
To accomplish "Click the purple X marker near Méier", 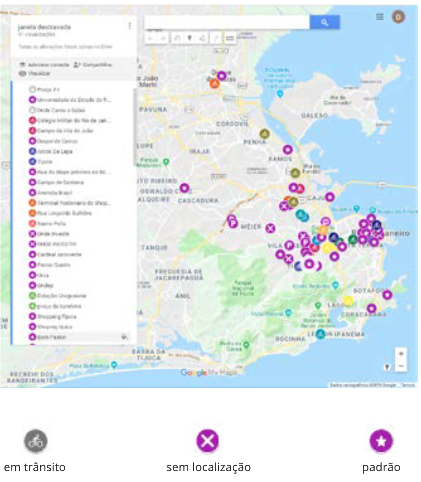I will 270,228.
